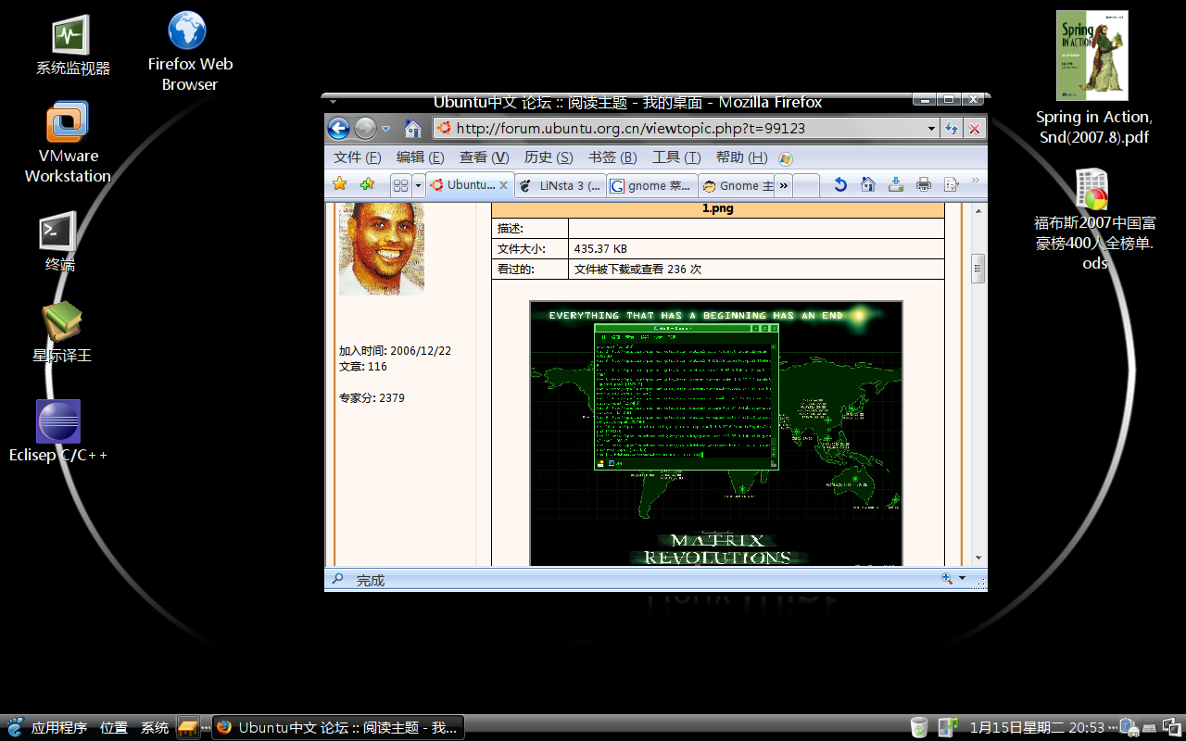Click the 1.png attachment title

click(718, 208)
